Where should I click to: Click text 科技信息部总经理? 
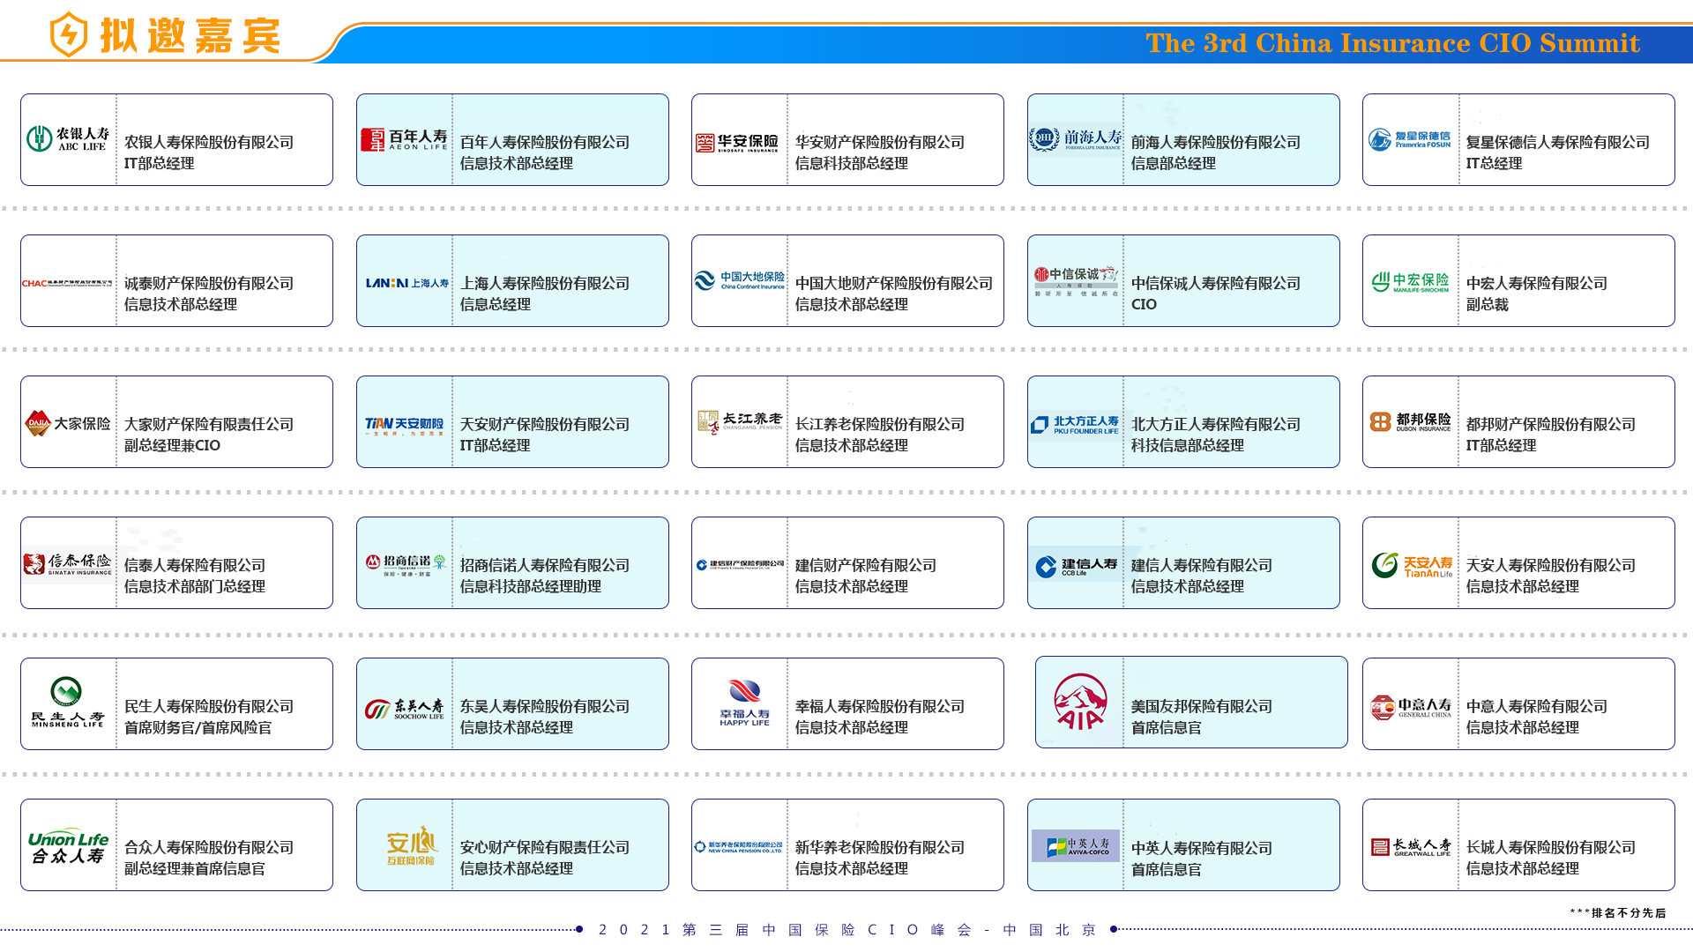[x=1188, y=445]
